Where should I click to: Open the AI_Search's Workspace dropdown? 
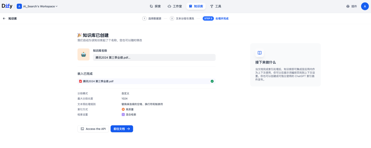(40, 7)
